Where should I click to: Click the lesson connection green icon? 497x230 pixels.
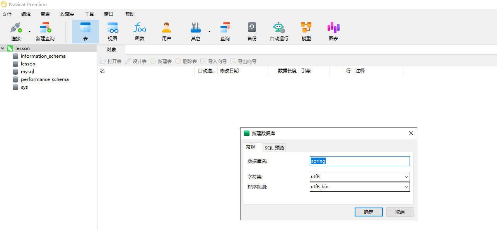[x=10, y=48]
